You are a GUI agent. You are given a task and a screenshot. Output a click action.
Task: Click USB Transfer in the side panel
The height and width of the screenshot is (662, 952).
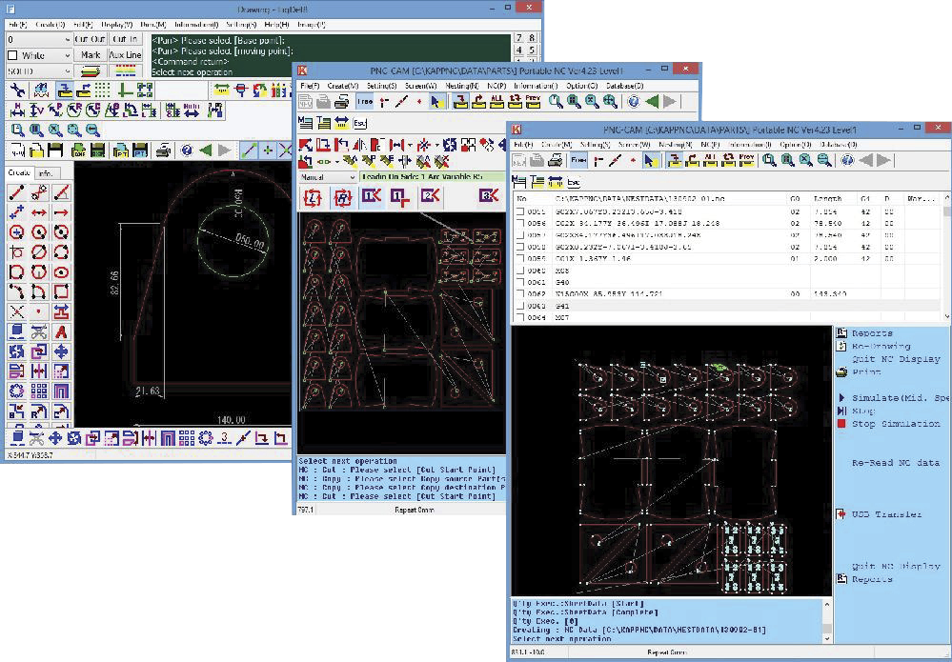pyautogui.click(x=886, y=515)
